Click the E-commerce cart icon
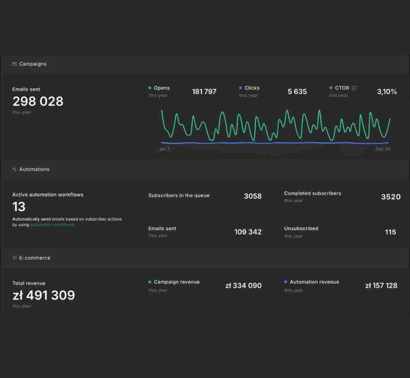 point(15,257)
